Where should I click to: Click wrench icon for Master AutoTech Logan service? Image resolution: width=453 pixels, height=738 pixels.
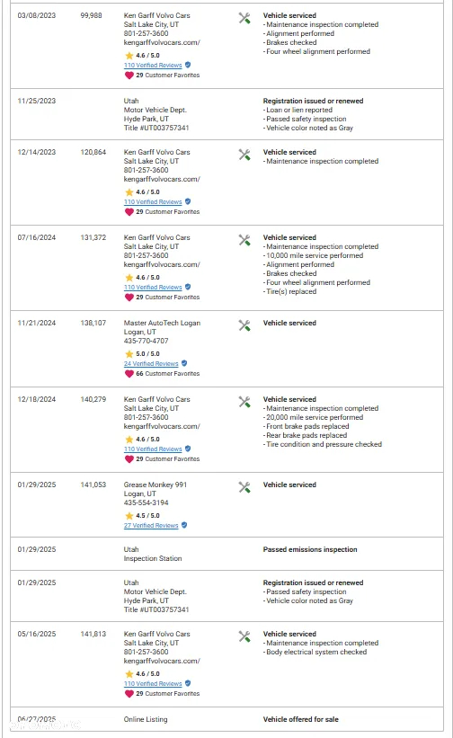pyautogui.click(x=244, y=325)
